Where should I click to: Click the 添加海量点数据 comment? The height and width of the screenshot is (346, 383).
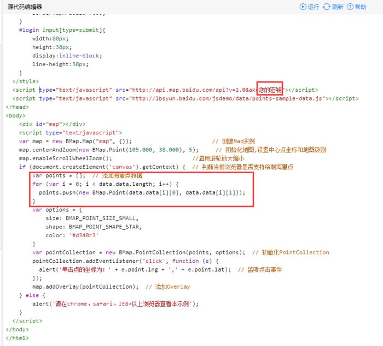coord(117,175)
